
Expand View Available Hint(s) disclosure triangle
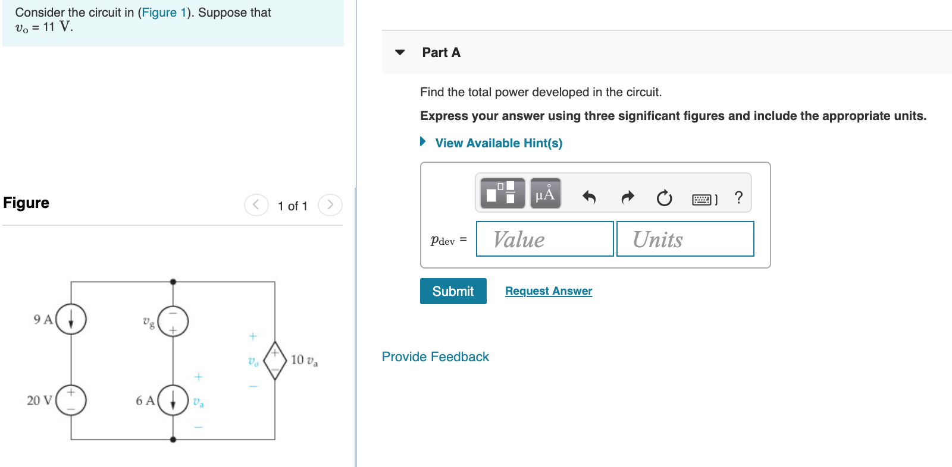click(x=422, y=142)
